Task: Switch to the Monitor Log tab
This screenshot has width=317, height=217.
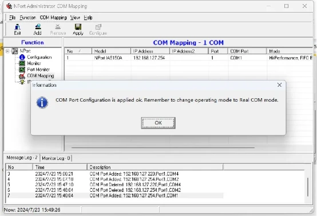Action: [x=56, y=158]
